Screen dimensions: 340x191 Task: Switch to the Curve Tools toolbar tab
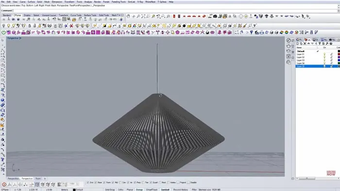click(76, 16)
